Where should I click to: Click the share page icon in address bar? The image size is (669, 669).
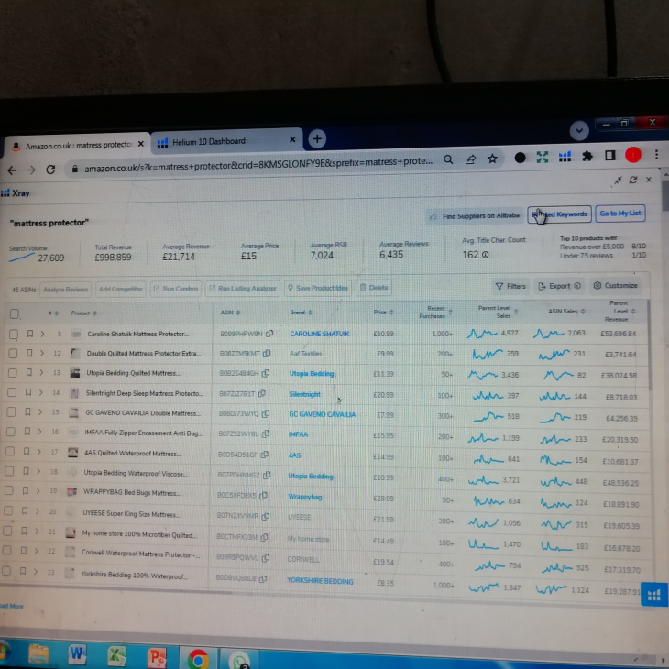tap(470, 159)
